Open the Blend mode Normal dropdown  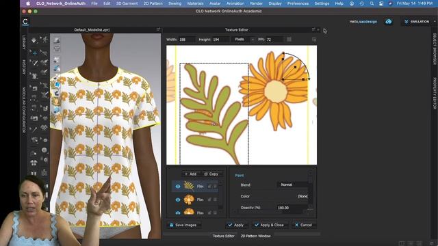point(292,184)
